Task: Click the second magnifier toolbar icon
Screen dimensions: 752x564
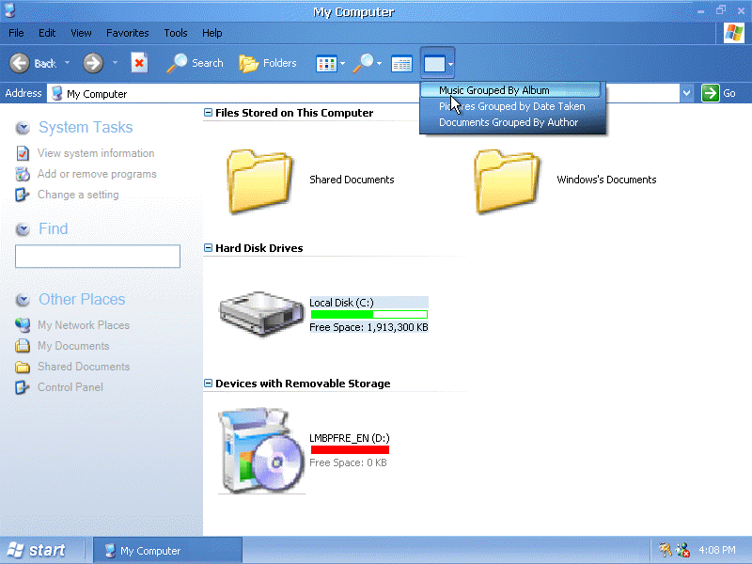Action: [x=363, y=63]
